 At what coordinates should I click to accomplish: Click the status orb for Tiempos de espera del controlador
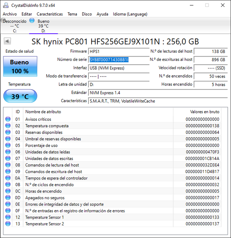(x=8, y=178)
